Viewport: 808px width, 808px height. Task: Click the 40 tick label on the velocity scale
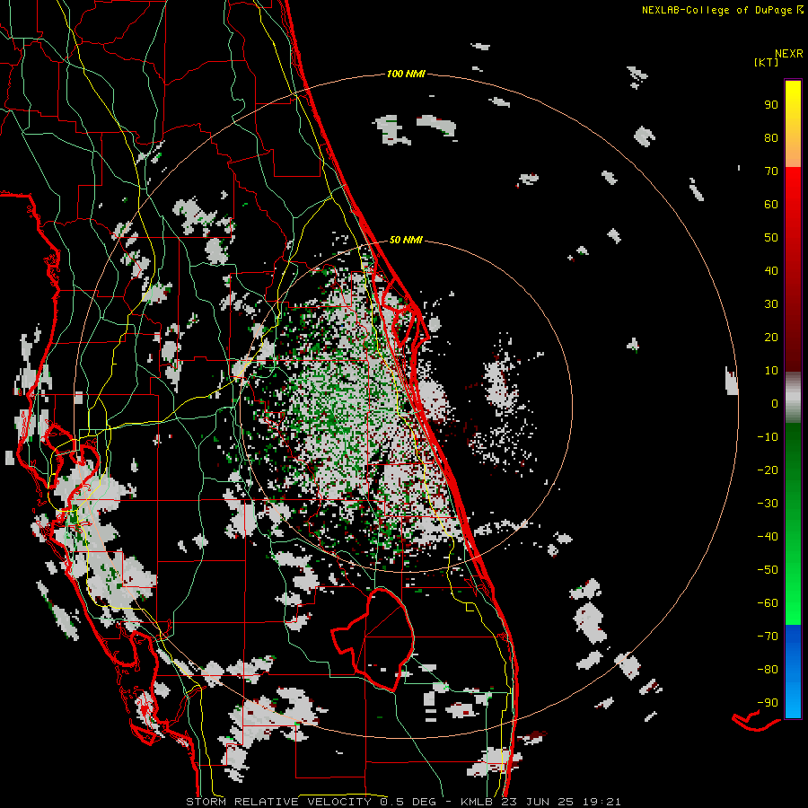(771, 270)
